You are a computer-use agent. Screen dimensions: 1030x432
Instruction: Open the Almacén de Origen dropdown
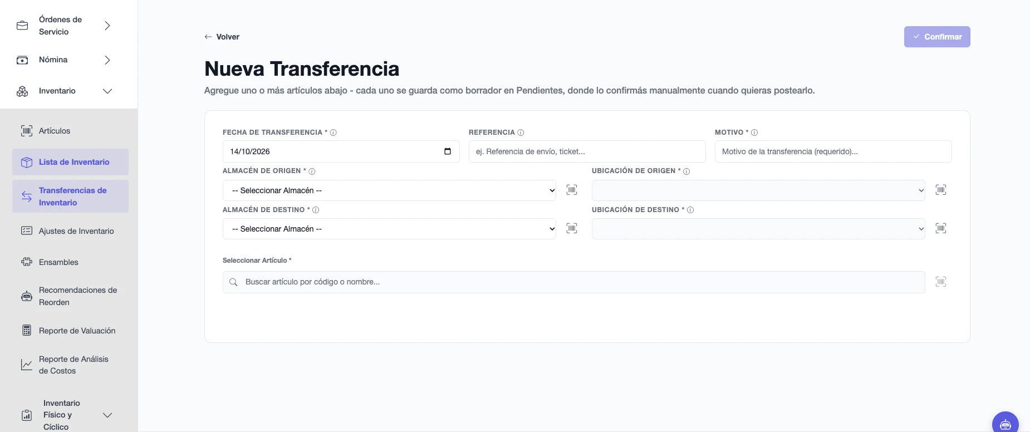(389, 190)
